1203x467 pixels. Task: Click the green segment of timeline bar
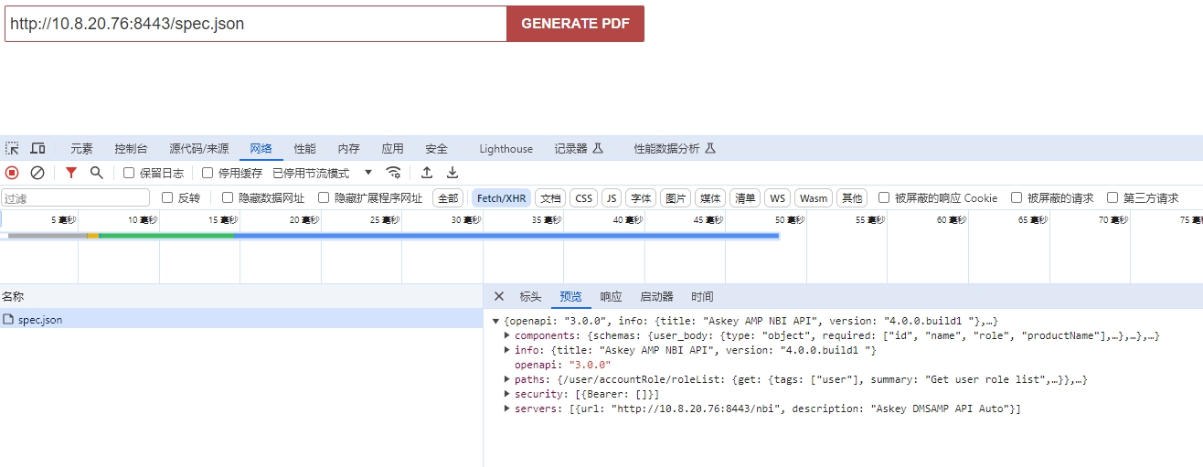point(166,236)
